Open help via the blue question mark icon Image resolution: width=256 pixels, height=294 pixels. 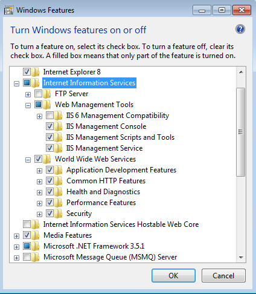click(x=240, y=29)
